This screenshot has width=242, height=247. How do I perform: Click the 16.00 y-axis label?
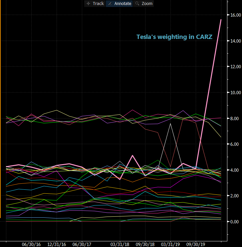(236, 15)
